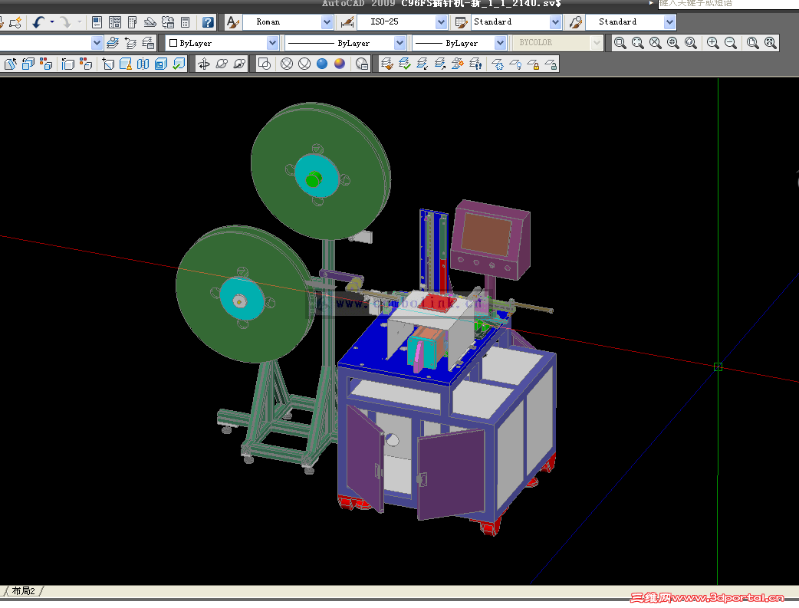Viewport: 799px width, 608px height.
Task: Open the Layer States Manager icon
Action: click(x=148, y=43)
